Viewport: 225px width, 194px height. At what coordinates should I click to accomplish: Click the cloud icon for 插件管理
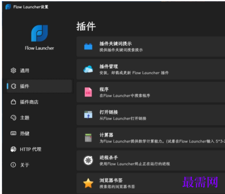[x=88, y=69]
